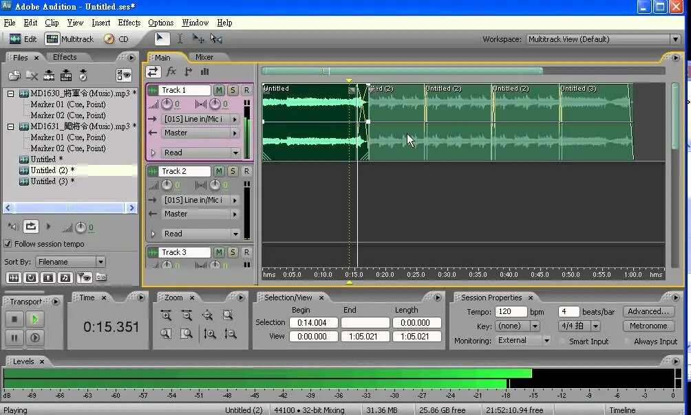
Task: Pause playback in Transport
Action: (14, 338)
